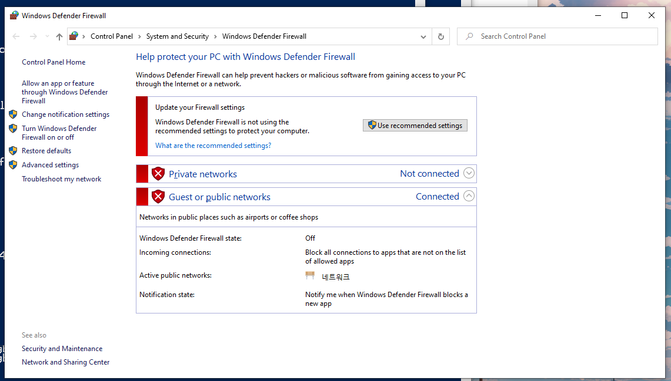Viewport: 671px width, 381px height.
Task: Click Private networks heading
Action: tap(202, 174)
